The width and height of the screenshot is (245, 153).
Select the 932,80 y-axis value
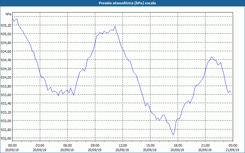click(x=6, y=129)
